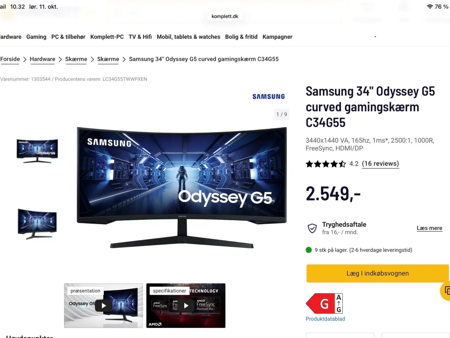
Task: Click the Tryghedsaftale shield icon
Action: click(x=312, y=228)
